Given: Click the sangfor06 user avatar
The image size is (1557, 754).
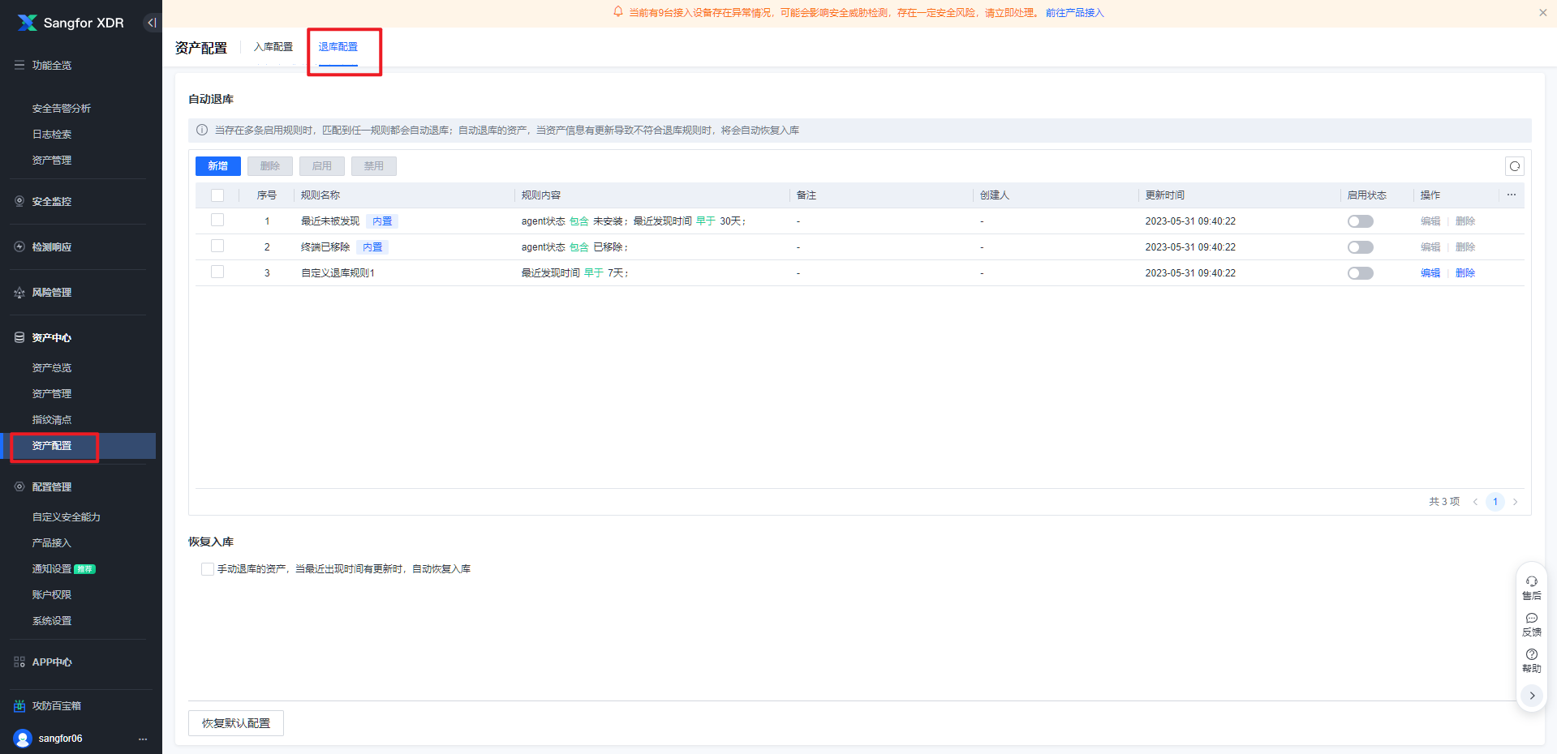Looking at the screenshot, I should coord(23,738).
